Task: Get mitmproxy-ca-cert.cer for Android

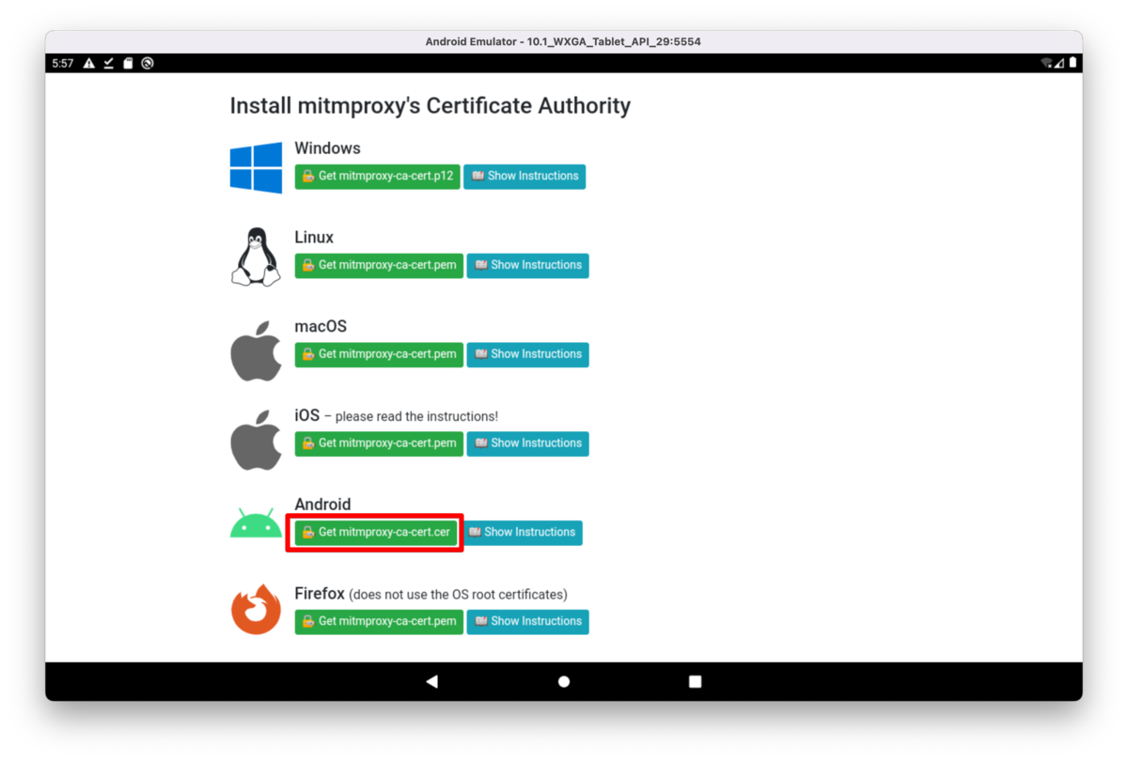Action: (376, 533)
